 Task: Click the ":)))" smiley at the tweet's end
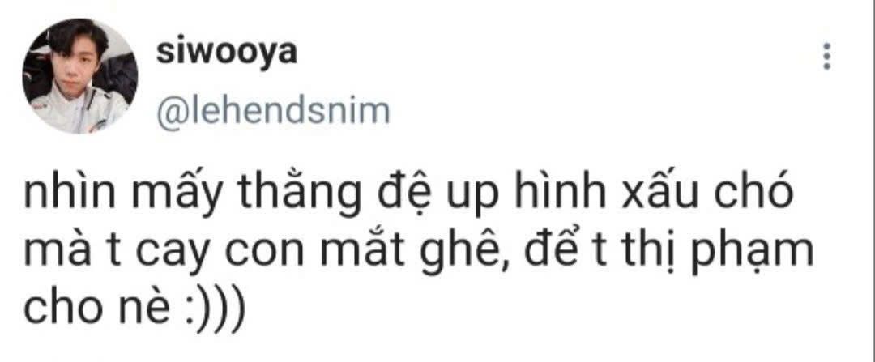tap(214, 311)
